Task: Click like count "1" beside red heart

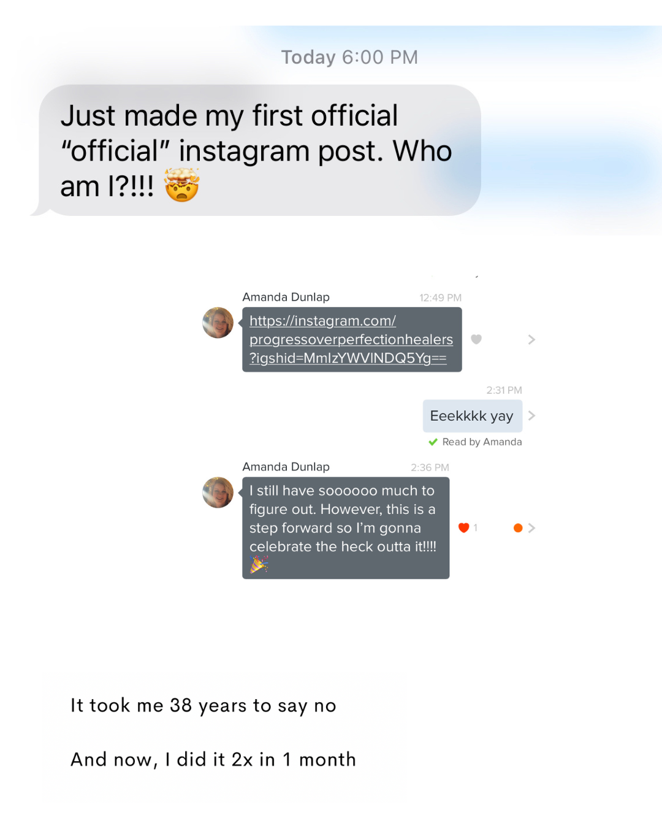Action: (476, 527)
